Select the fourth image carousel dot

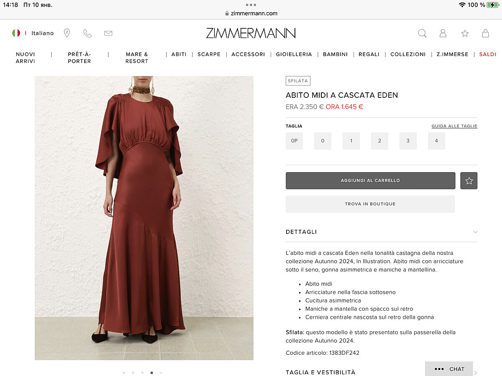151,372
